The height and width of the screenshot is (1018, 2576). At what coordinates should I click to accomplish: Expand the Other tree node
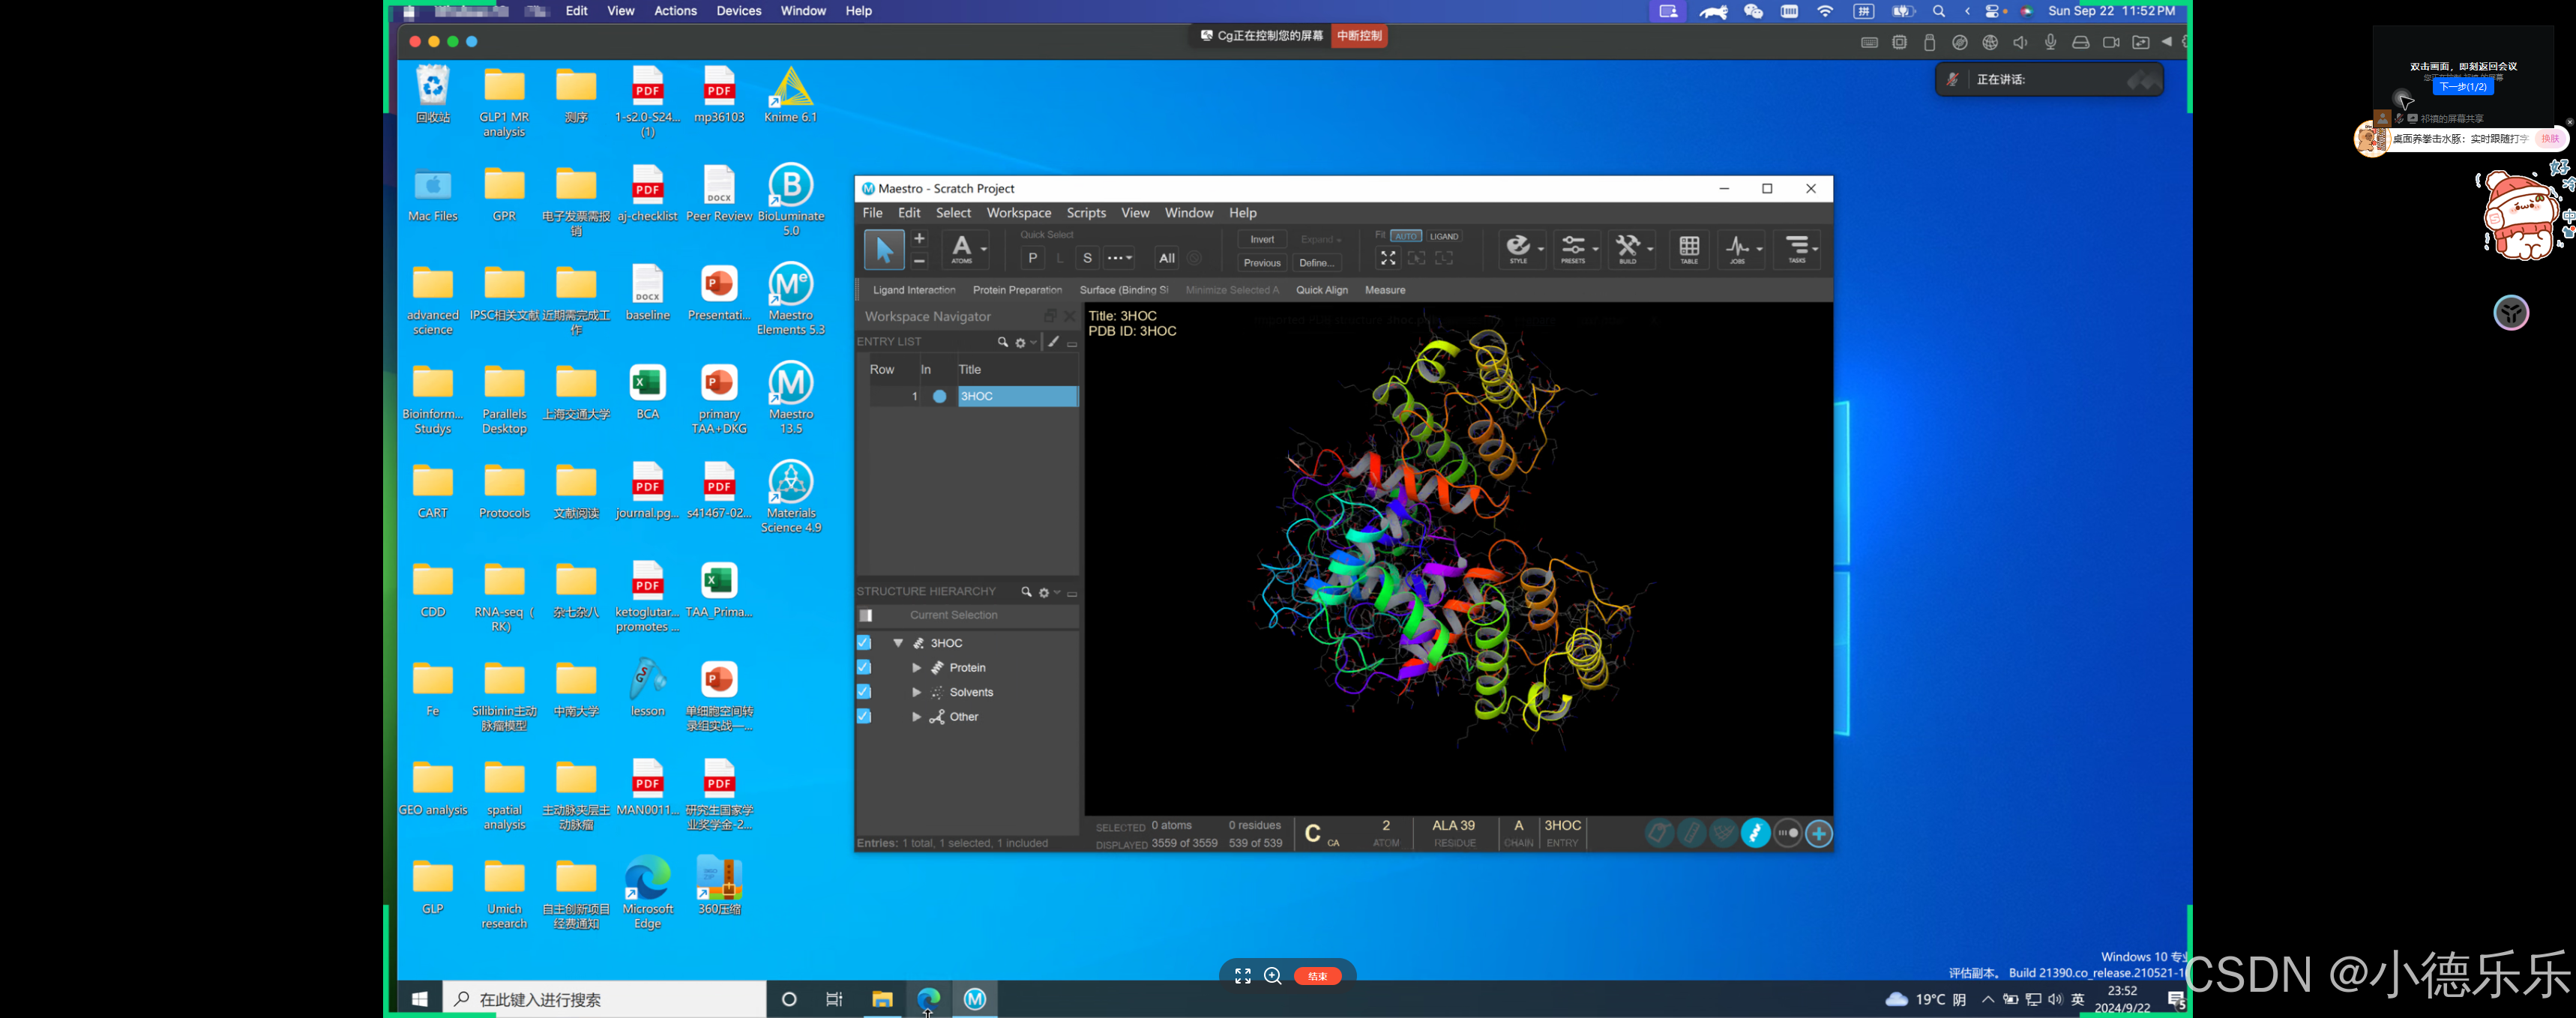(916, 717)
